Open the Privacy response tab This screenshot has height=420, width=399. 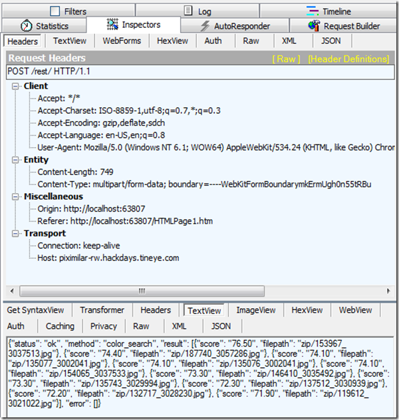click(104, 326)
